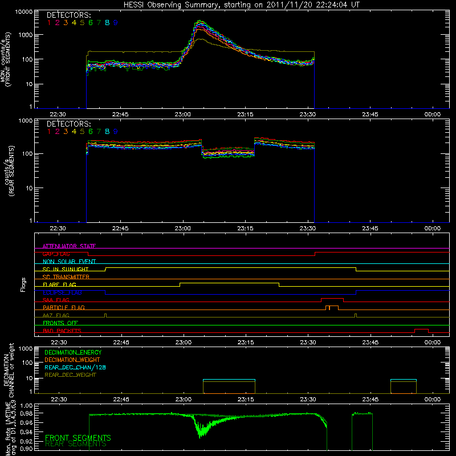Click yellow detector 4 in front segments legend

click(x=74, y=22)
